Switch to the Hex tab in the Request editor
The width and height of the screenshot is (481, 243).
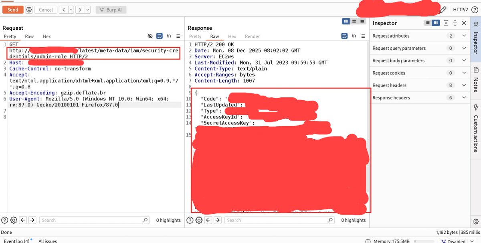pyautogui.click(x=46, y=36)
